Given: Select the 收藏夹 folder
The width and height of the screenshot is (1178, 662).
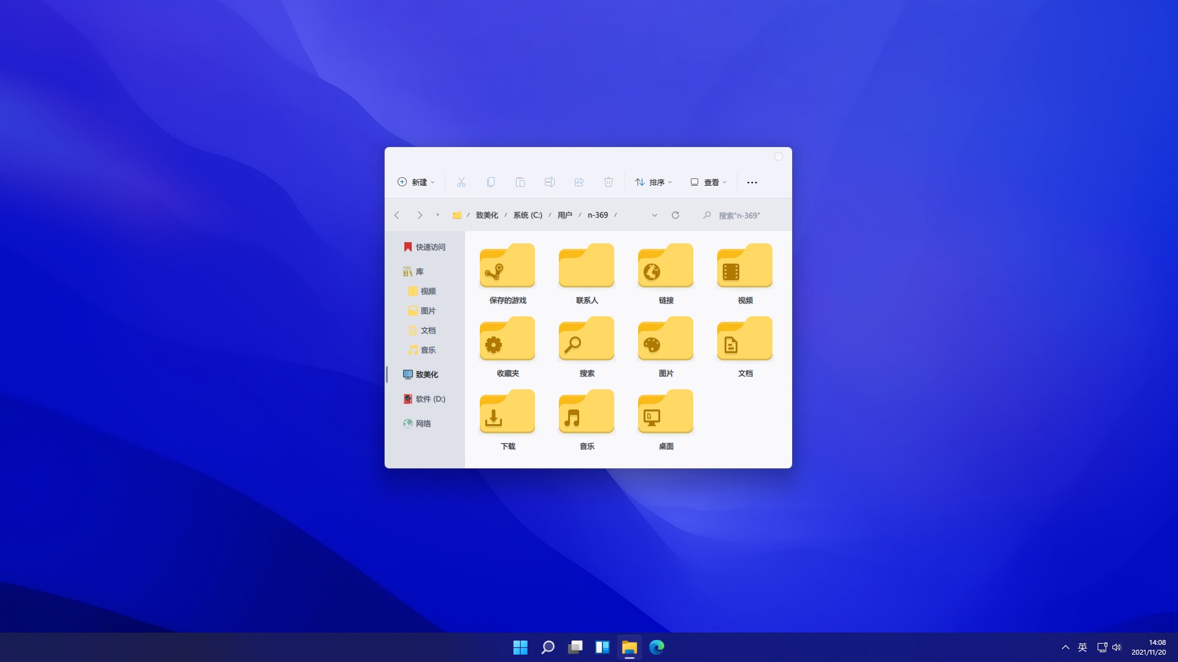Looking at the screenshot, I should pos(507,346).
